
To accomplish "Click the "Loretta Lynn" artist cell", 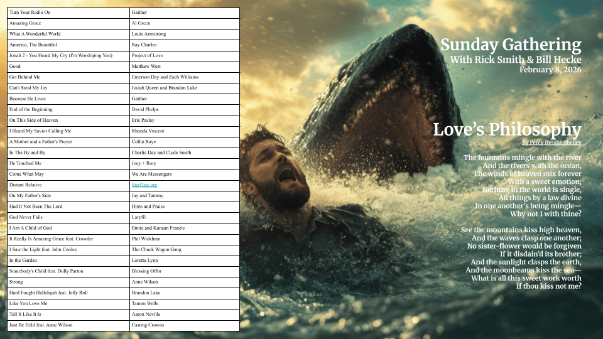I will [146, 260].
